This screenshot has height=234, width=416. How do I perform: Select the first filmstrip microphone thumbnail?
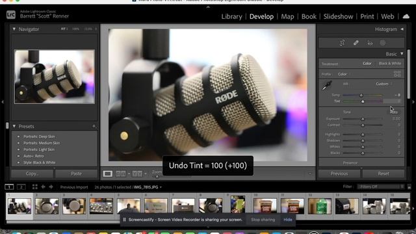pyautogui.click(x=19, y=206)
